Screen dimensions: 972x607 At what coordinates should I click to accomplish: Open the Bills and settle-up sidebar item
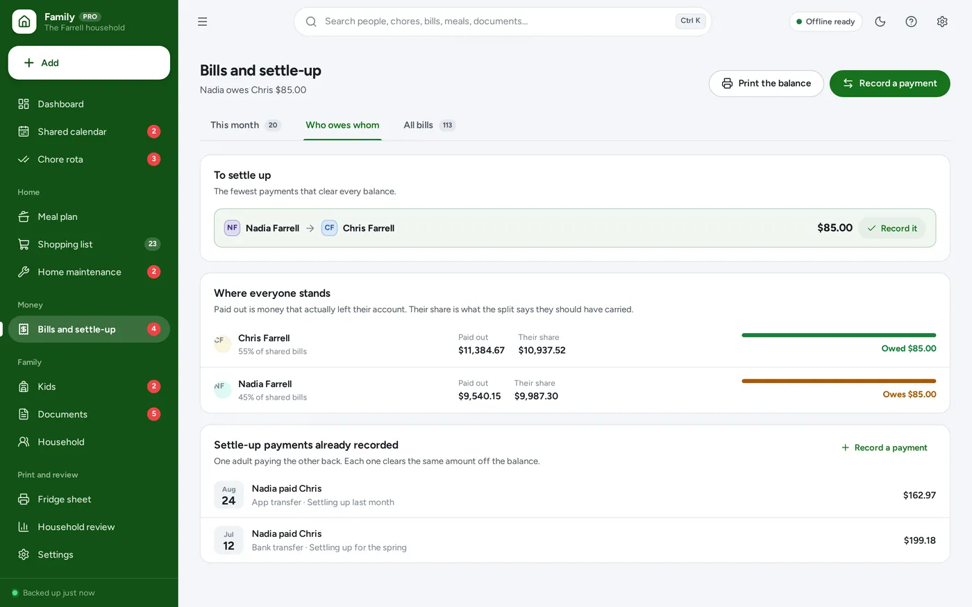tap(89, 330)
